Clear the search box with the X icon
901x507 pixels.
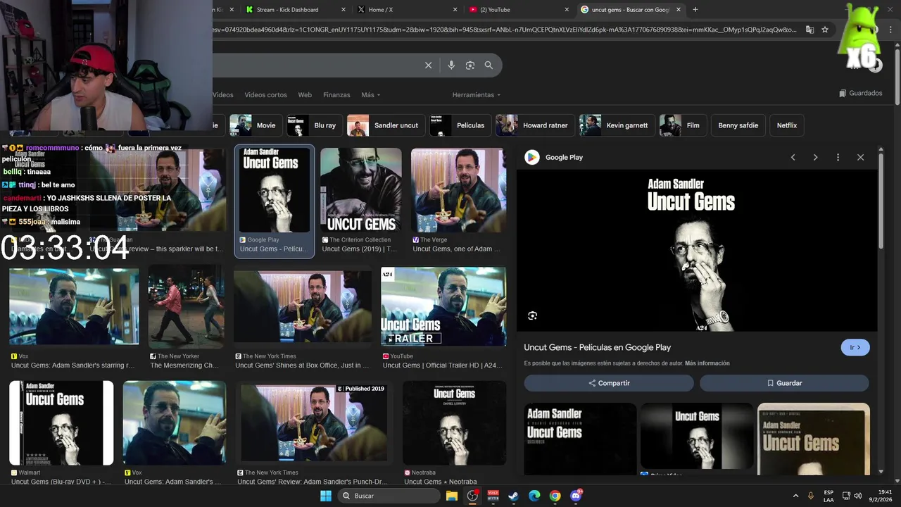point(428,65)
